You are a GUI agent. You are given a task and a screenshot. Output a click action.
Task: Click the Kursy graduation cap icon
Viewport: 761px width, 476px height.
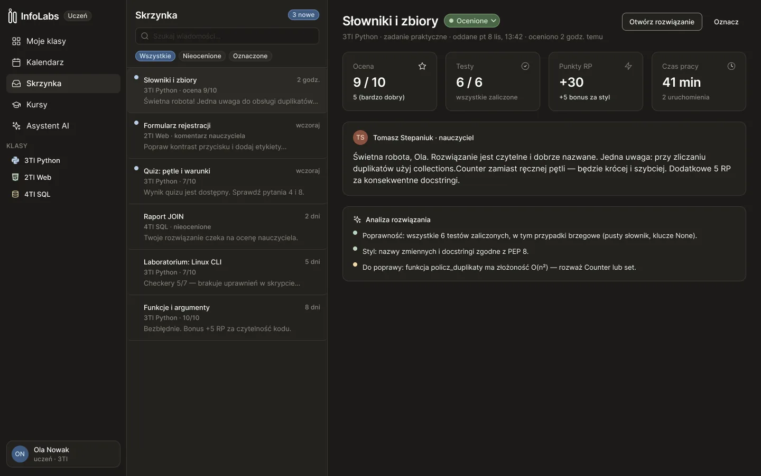point(16,105)
